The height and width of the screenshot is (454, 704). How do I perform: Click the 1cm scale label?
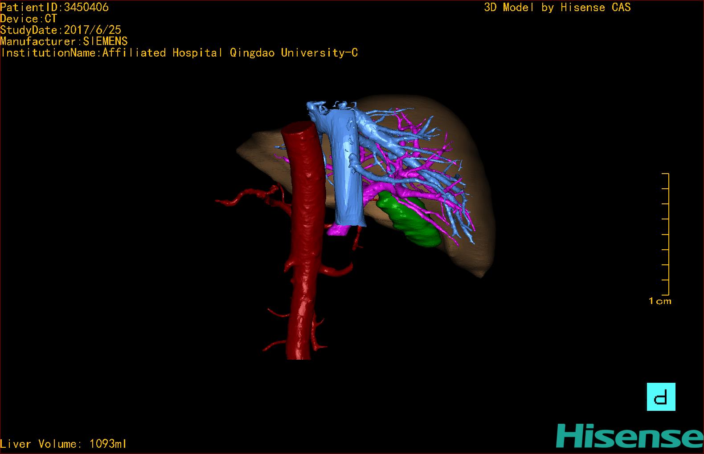point(660,301)
